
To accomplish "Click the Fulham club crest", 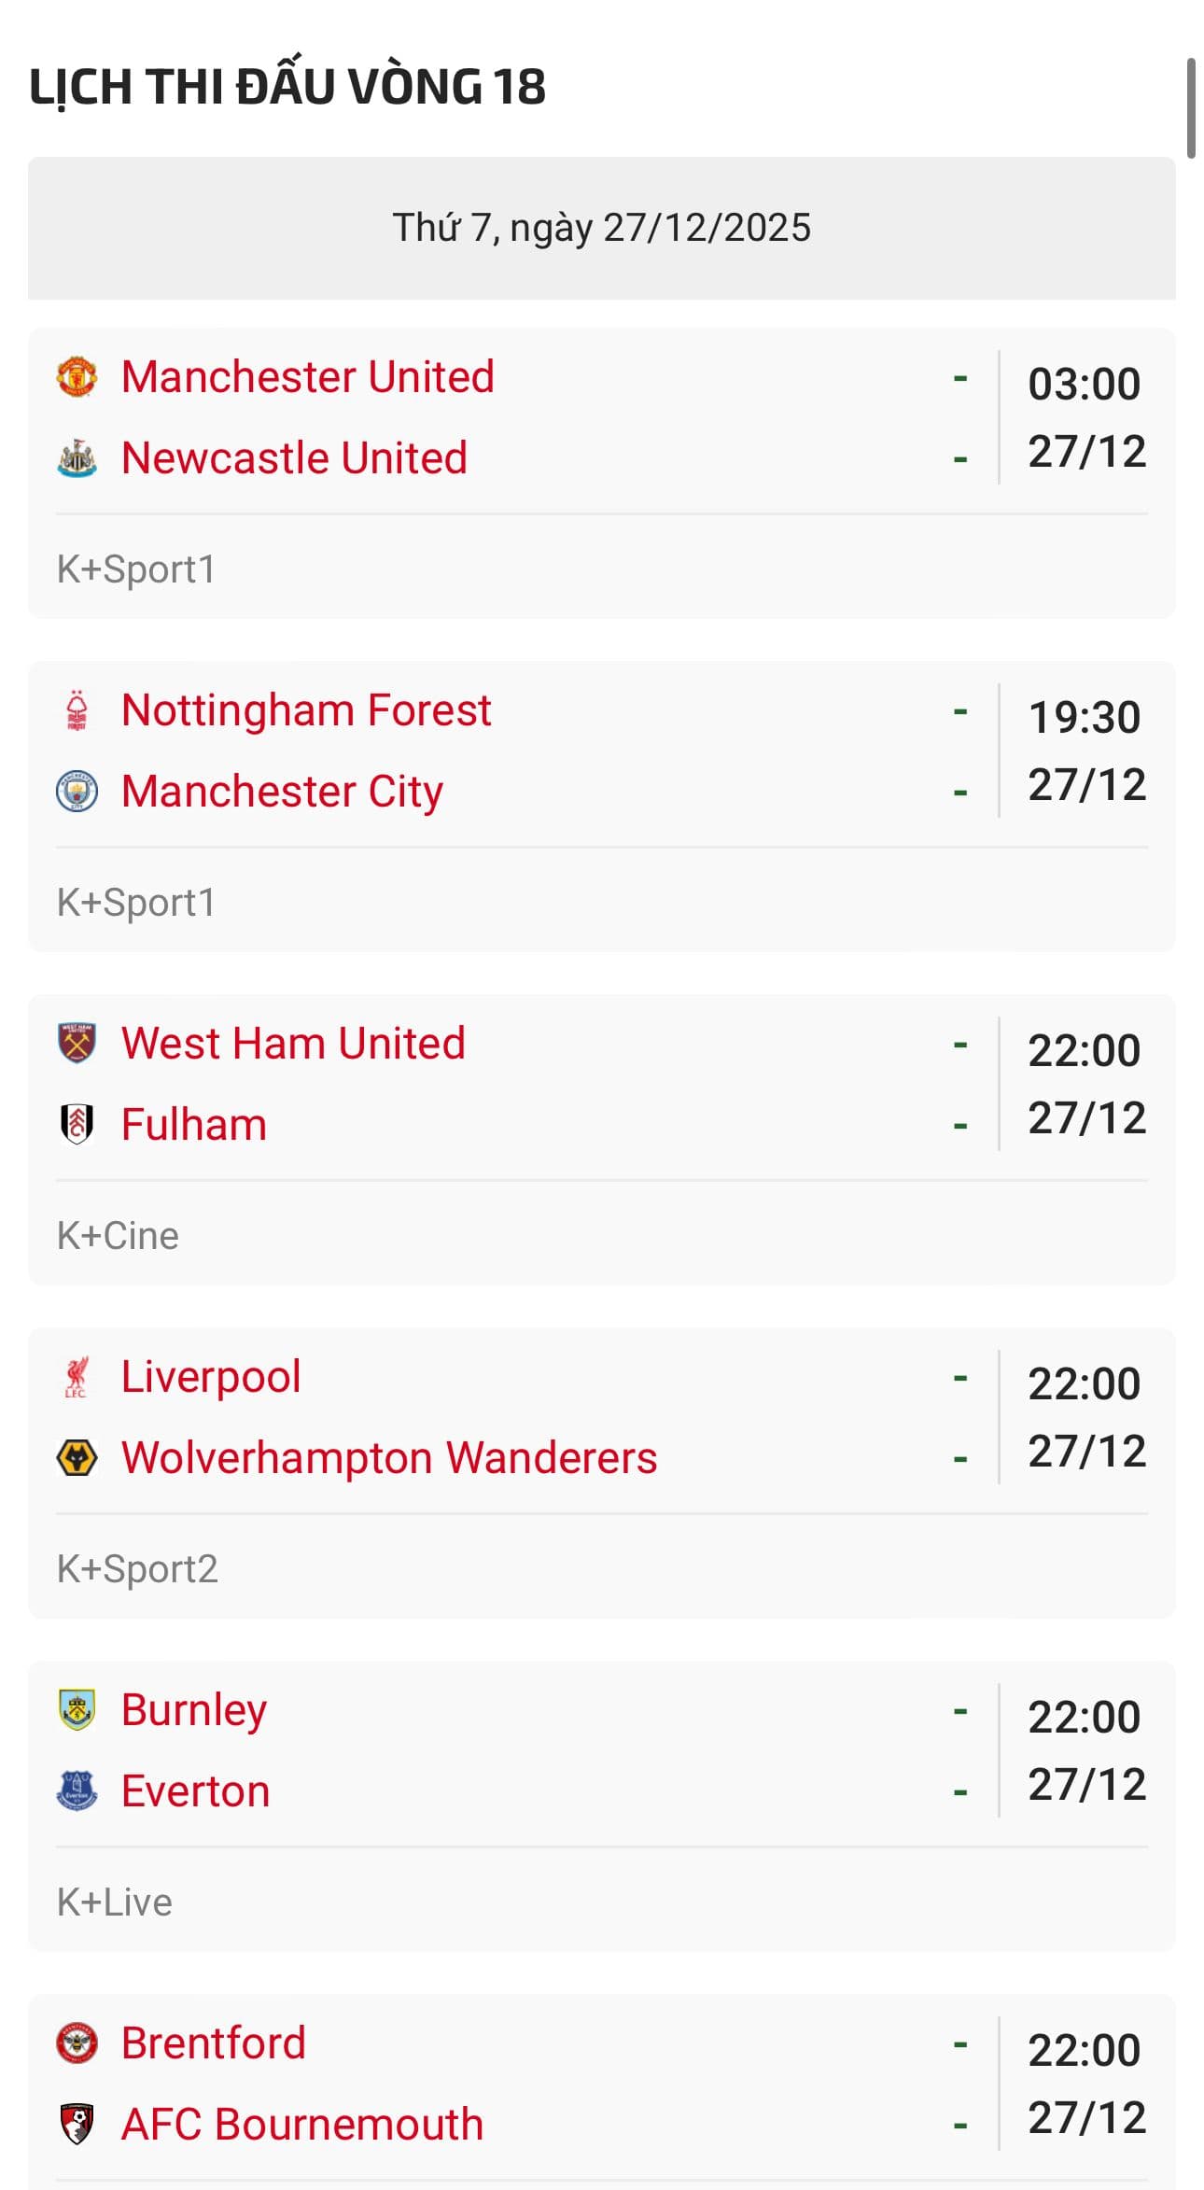I will 77,1125.
